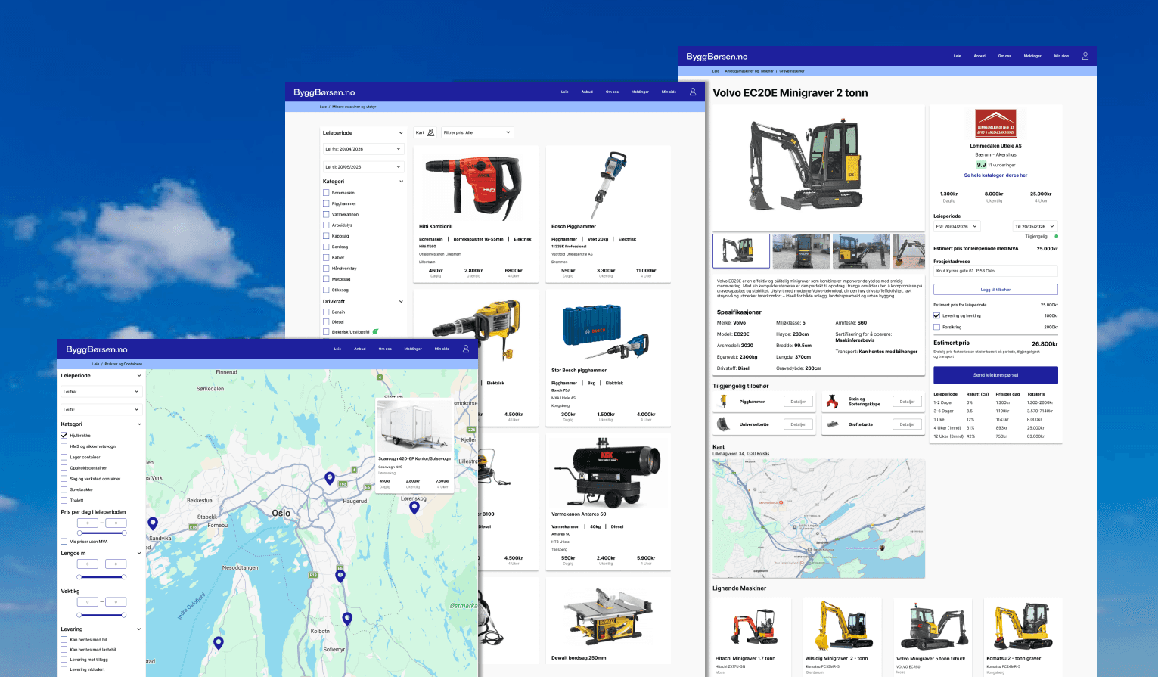1158x677 pixels.
Task: Select the map pin below Lørenskog label
Action: (x=414, y=508)
